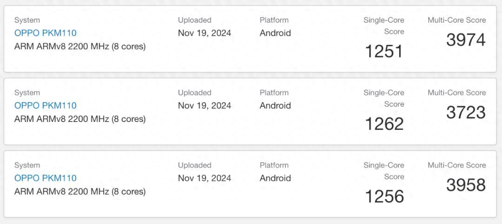Select the multi-core score value 3974
Image resolution: width=502 pixels, height=224 pixels.
tap(466, 40)
